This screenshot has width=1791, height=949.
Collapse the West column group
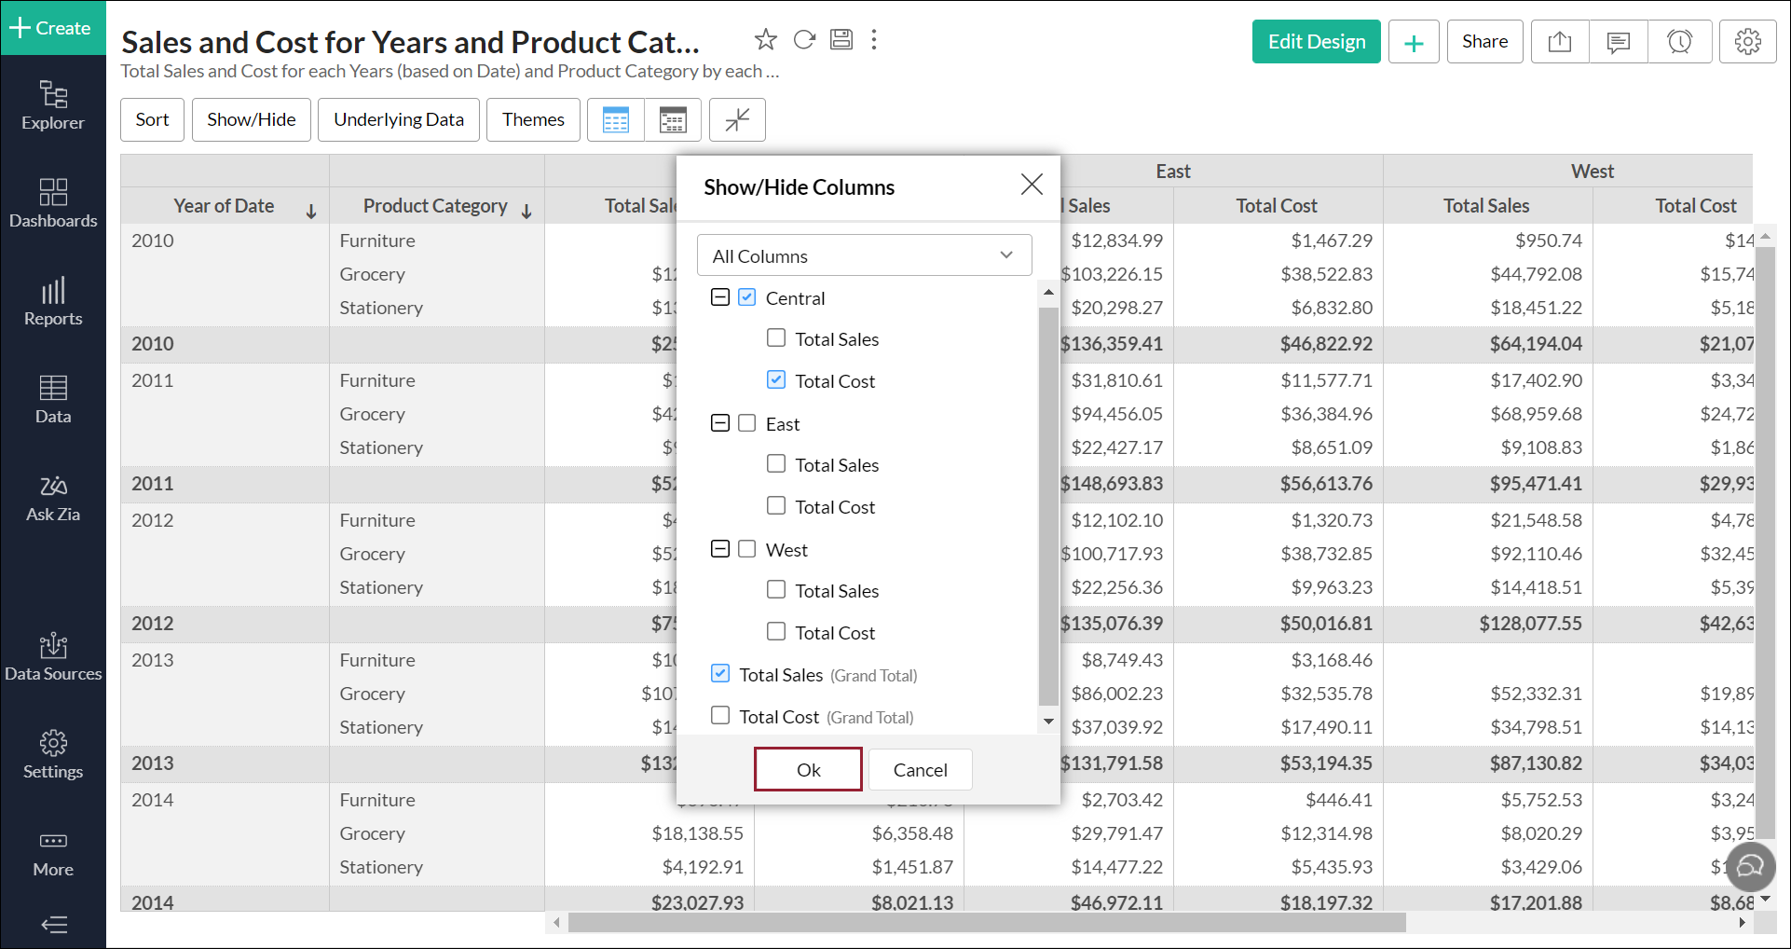(x=719, y=548)
